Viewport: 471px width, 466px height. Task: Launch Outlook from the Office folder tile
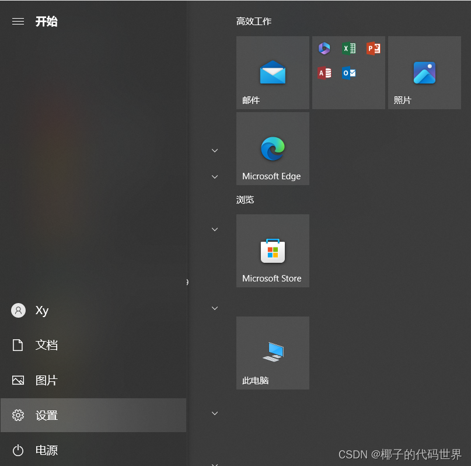coord(349,73)
